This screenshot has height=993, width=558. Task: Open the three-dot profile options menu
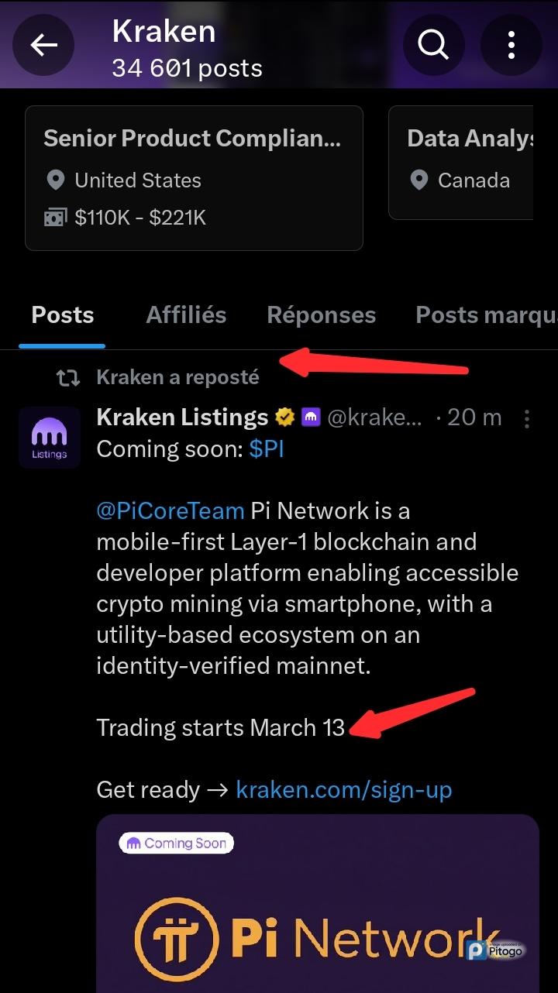coord(511,45)
